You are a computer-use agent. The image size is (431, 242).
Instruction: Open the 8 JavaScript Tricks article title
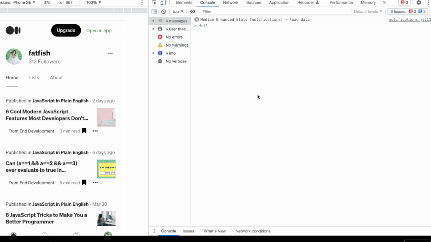tap(46, 218)
